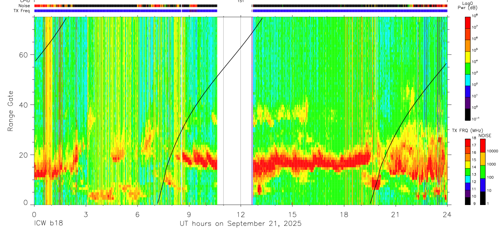Screen dimensions: 503x232
Task: Pick the blue segment of NOISE colorbar
Action: click(483, 185)
